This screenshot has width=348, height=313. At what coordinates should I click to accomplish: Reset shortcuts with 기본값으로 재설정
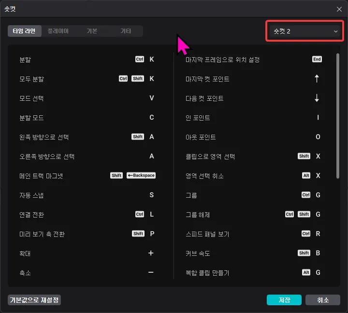click(34, 300)
